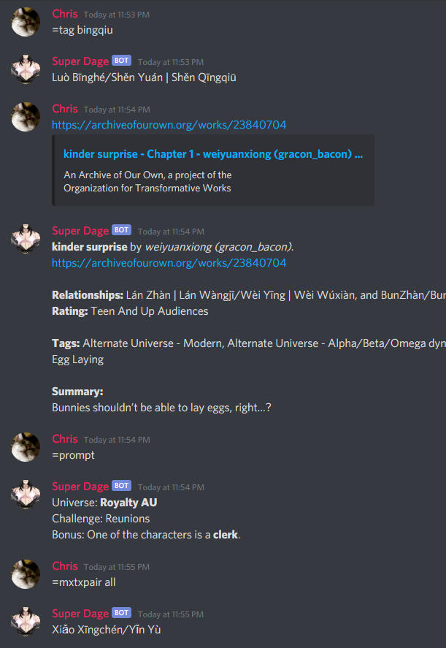Click Chris's username on the '=prompt' message
The width and height of the screenshot is (446, 648).
65,439
